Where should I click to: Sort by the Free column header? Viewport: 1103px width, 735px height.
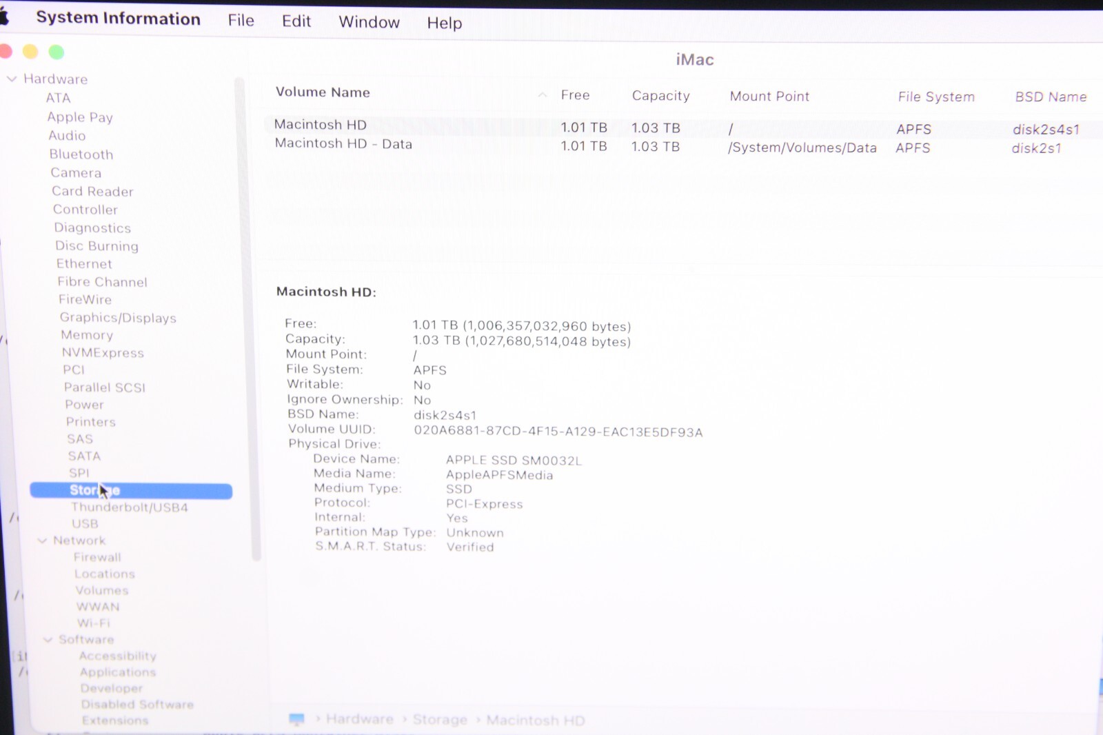pyautogui.click(x=576, y=95)
